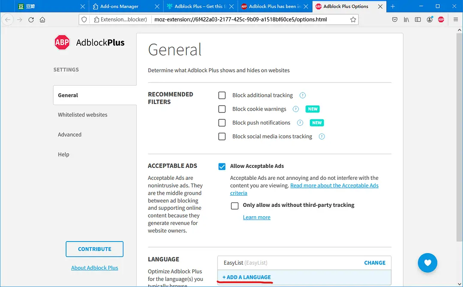Tick Only allow ads without third-party tracking
Image resolution: width=463 pixels, height=287 pixels.
235,205
